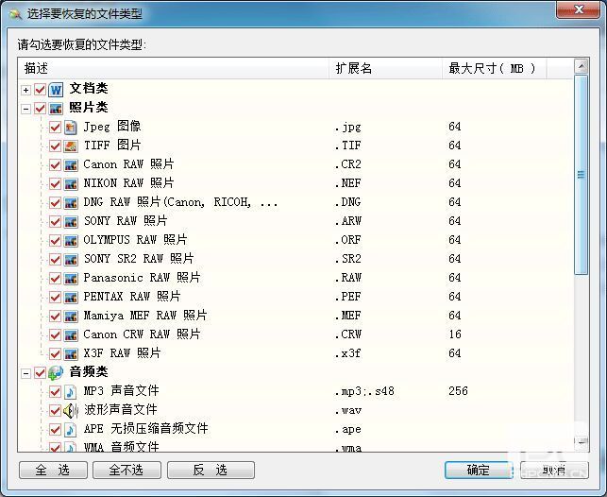The width and height of the screenshot is (607, 497).
Task: Click the Canon RAW 照片 file icon
Action: [x=71, y=164]
